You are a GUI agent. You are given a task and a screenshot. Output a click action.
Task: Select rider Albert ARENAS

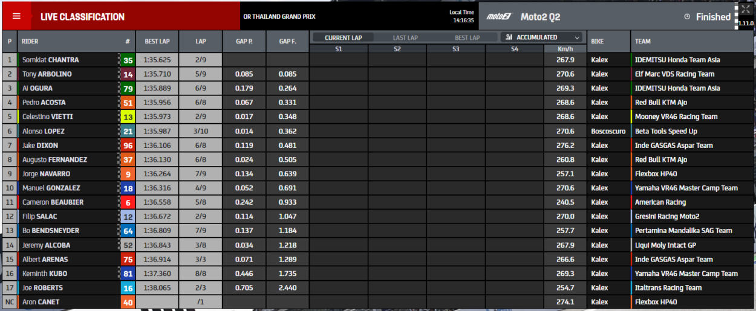pos(45,259)
